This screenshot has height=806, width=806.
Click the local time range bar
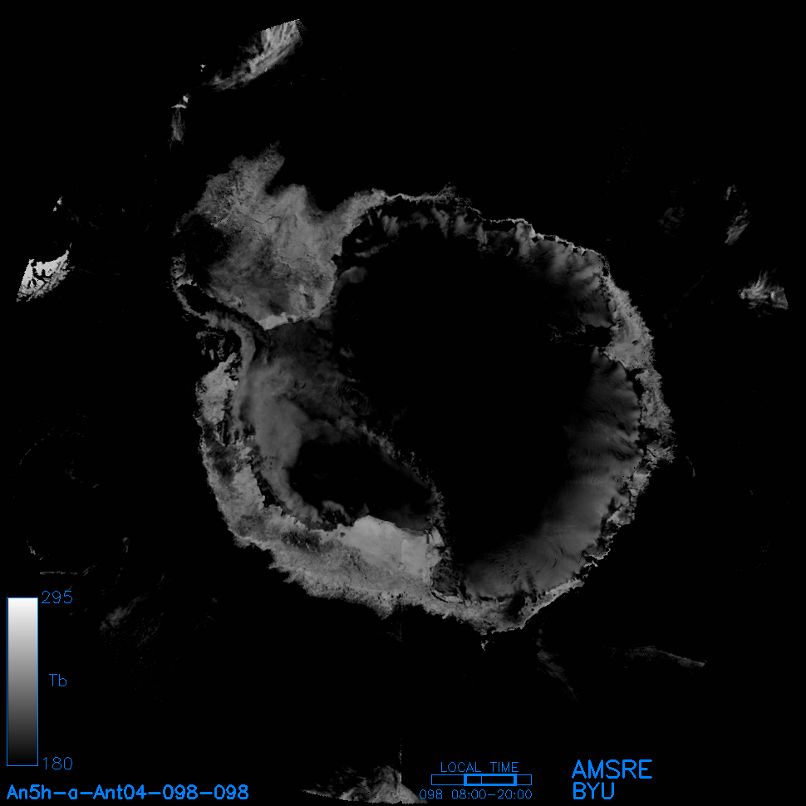coord(481,779)
